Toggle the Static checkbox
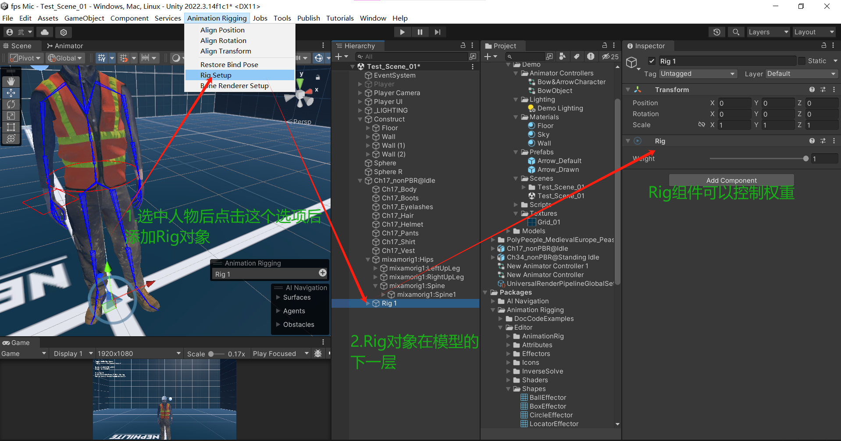Screen dimensions: 841x441 click(802, 61)
